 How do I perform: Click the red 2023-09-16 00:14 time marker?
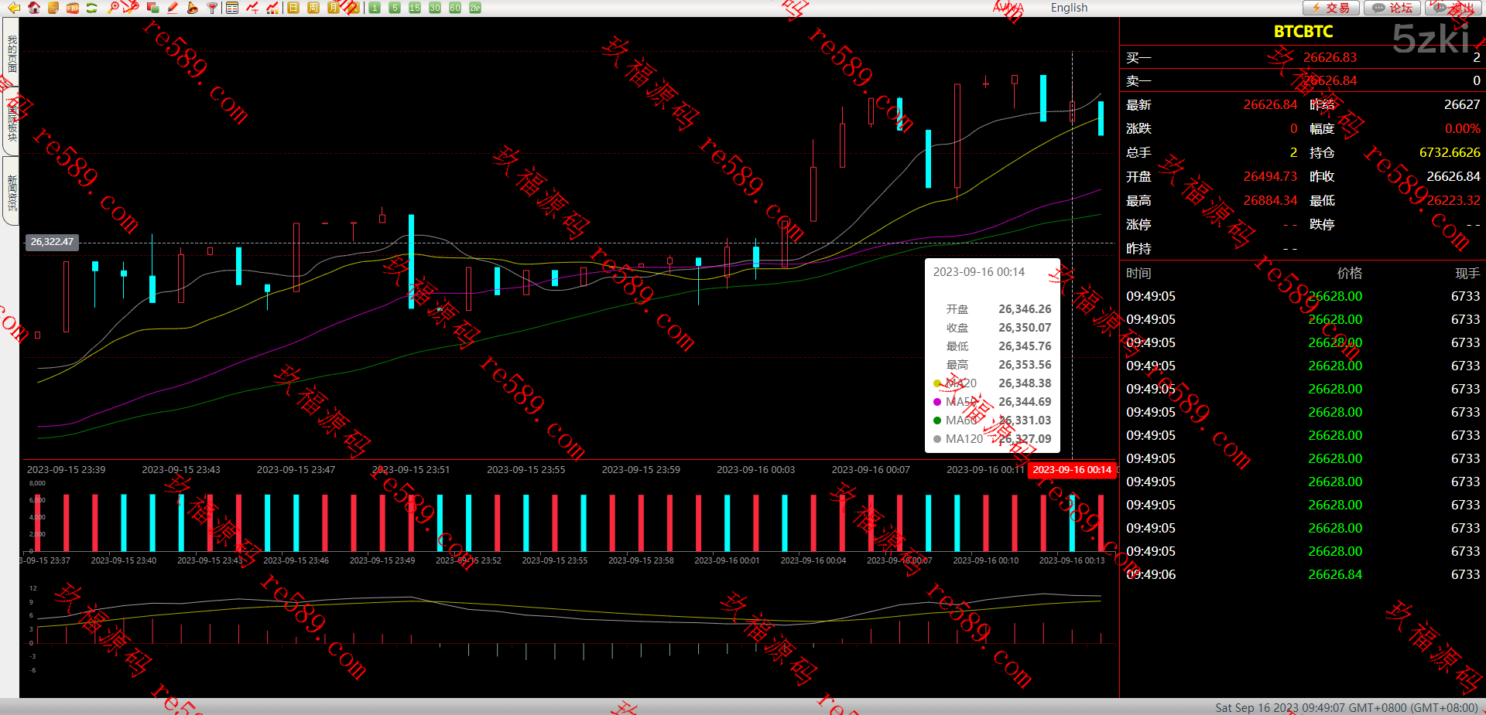[x=1072, y=470]
